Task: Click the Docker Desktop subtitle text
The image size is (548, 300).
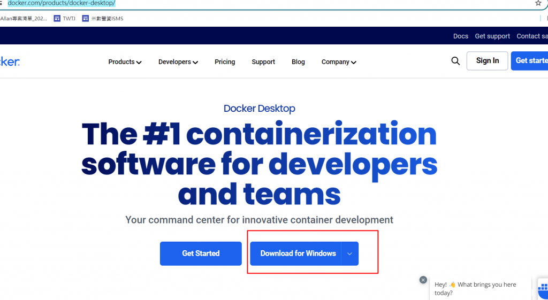Action: (260, 109)
